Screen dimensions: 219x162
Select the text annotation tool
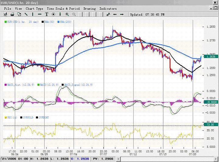(x=47, y=14)
